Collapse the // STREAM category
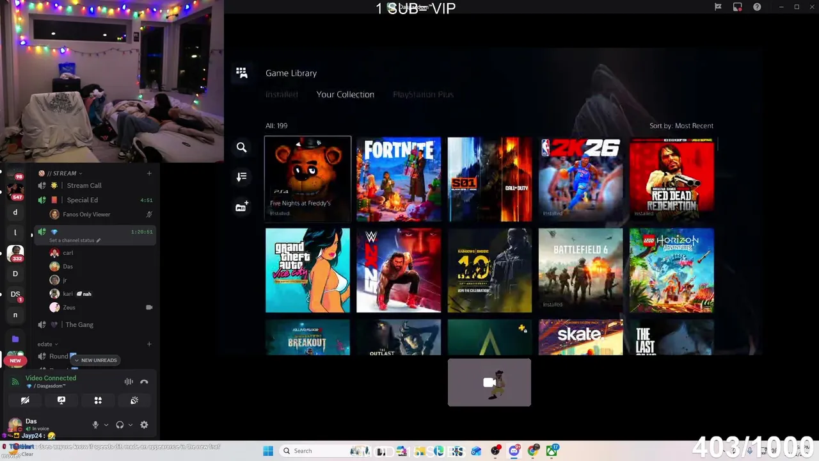 coord(61,173)
